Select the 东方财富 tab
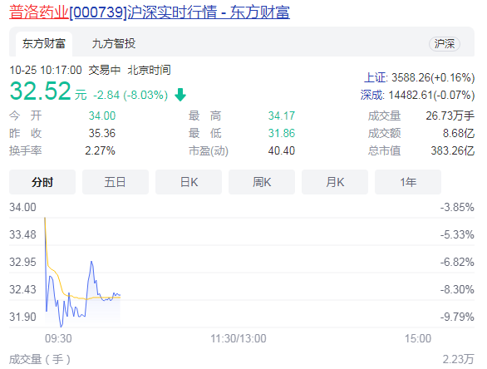487x369 pixels. click(x=44, y=44)
